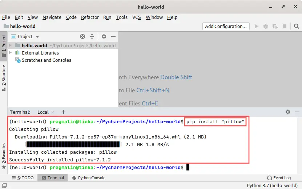Open the Navigate menu

[52, 17]
